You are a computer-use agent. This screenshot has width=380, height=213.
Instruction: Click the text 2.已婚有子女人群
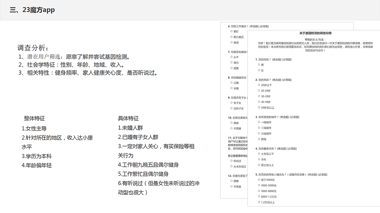click(x=138, y=137)
